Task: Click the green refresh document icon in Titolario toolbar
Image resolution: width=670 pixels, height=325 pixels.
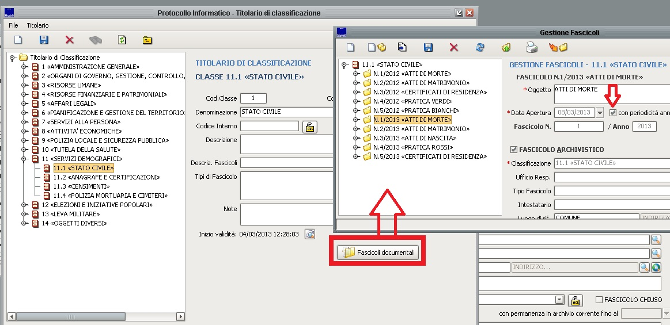Action: [x=122, y=40]
